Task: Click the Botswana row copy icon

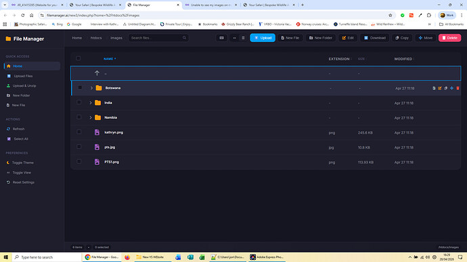Action: pos(446,88)
